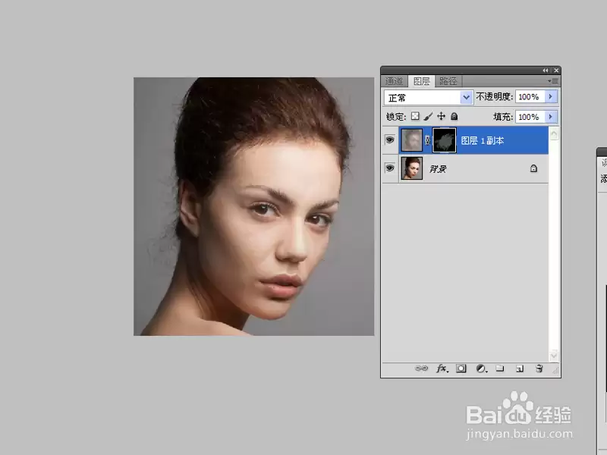The height and width of the screenshot is (455, 607).
Task: Add a layer mask button
Action: pos(461,369)
